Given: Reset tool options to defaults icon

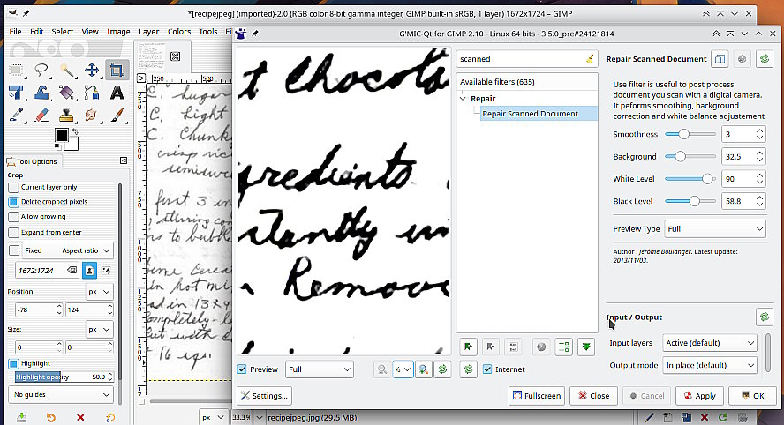Looking at the screenshot, I should (x=110, y=418).
